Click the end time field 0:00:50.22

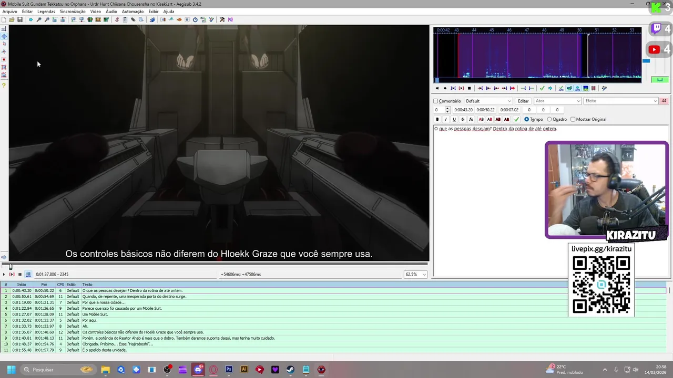[x=485, y=110]
